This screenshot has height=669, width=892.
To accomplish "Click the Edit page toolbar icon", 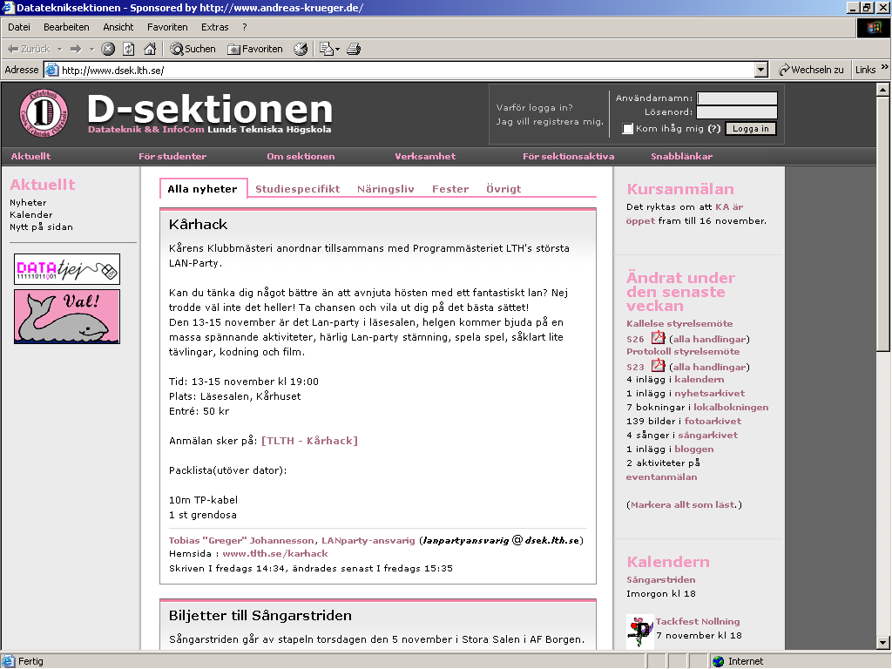I will pos(326,49).
